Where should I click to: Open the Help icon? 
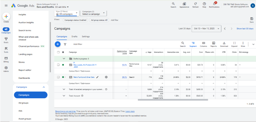pos(204,5)
